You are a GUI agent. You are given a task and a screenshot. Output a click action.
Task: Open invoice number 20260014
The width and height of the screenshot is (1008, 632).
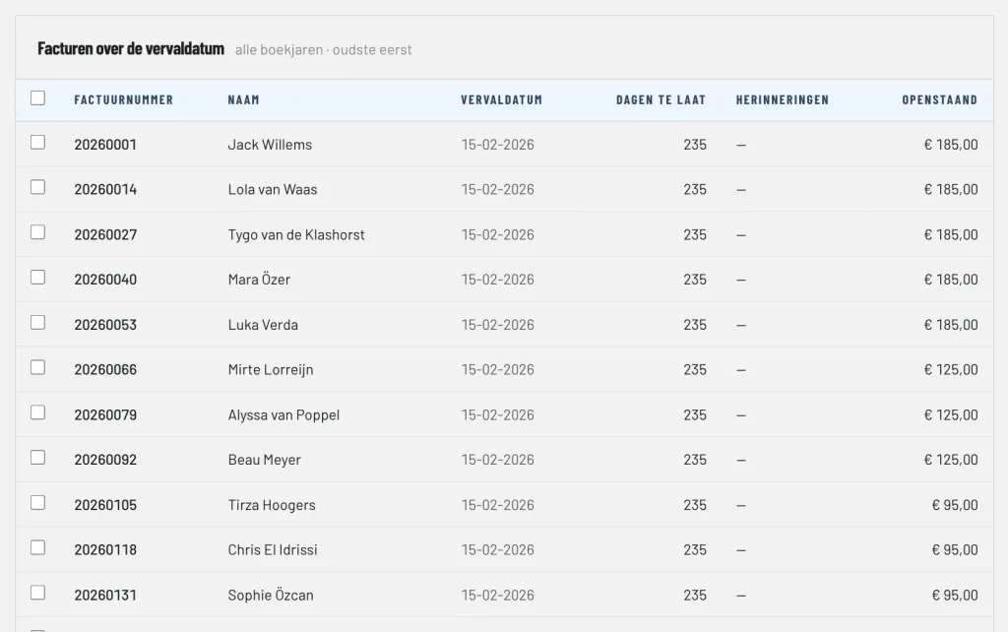[105, 190]
